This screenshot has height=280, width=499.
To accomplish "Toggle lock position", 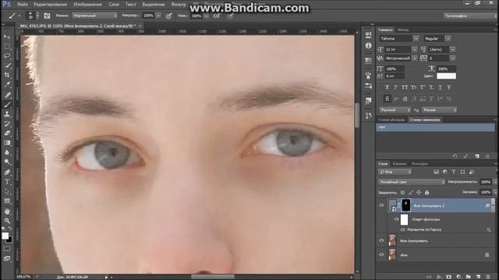I will (419, 192).
